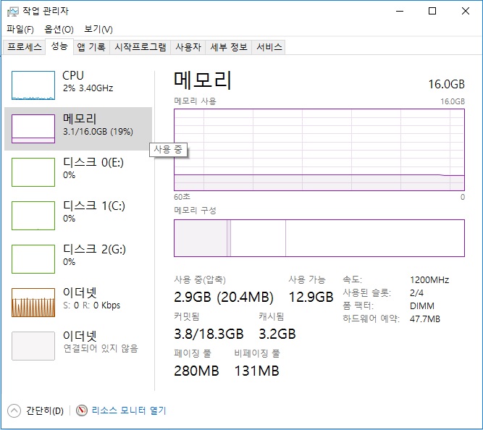The image size is (483, 430).
Task: Click the 3.8/18.3GB committed value
Action: tap(209, 334)
